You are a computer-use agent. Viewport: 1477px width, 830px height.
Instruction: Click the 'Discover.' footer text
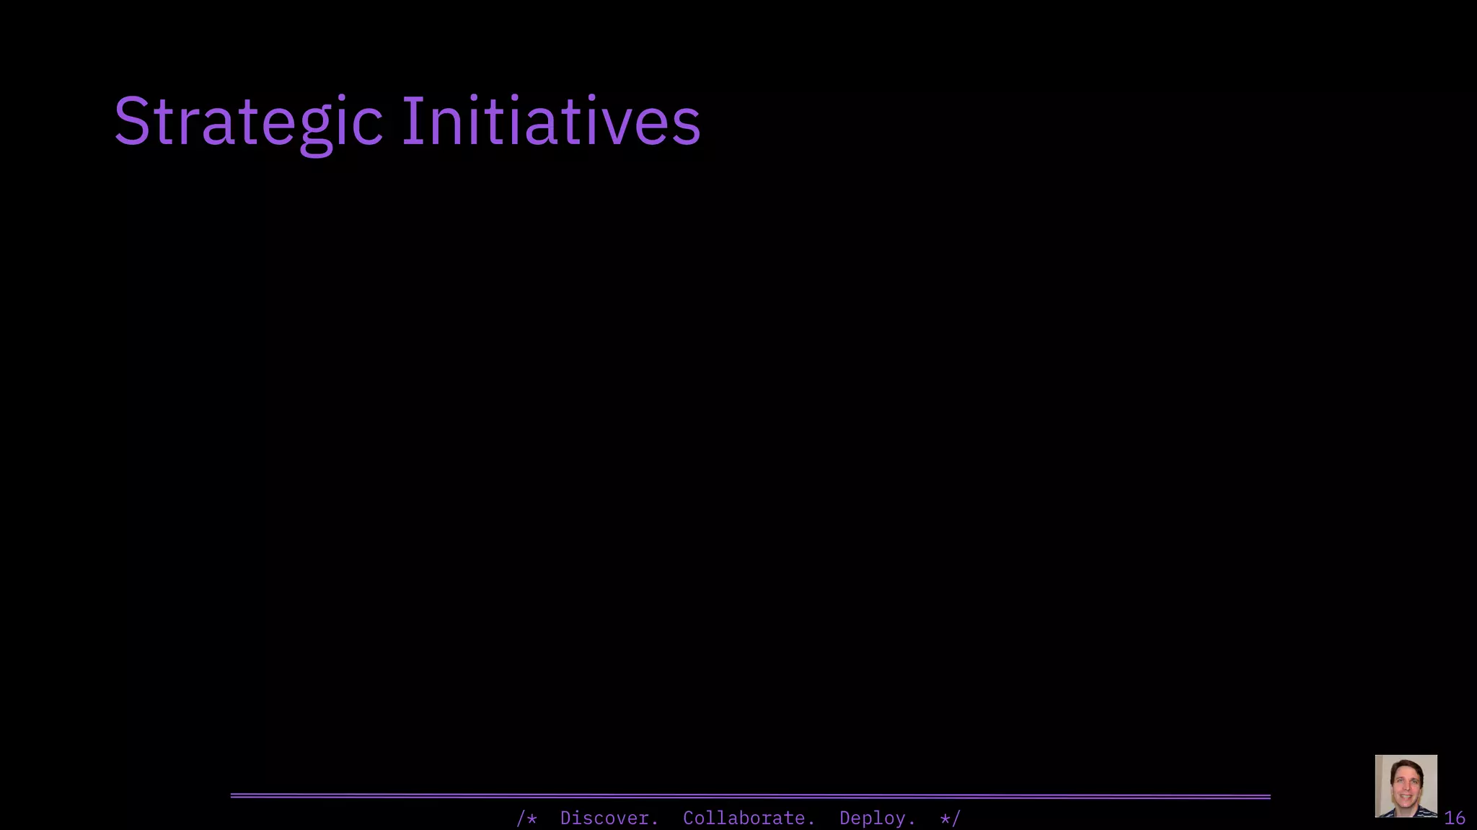point(609,818)
